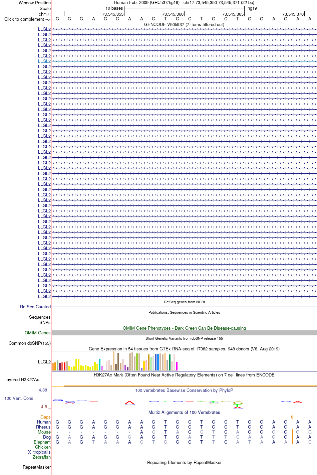Click the '10 bases' scale text
Viewport: 317px width, 475px height.
tap(114, 8)
